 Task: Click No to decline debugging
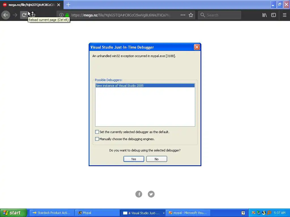157,159
